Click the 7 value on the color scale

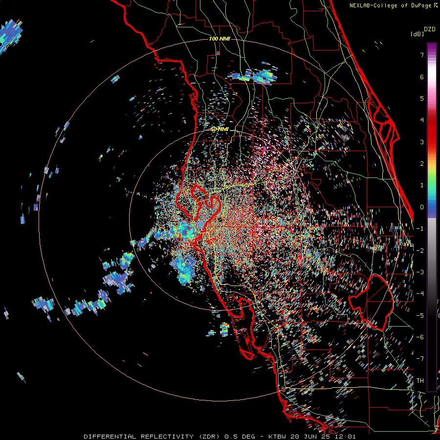click(x=422, y=55)
